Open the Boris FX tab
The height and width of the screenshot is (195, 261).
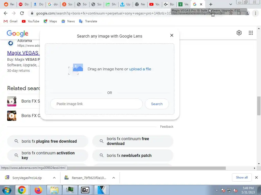click(169, 4)
